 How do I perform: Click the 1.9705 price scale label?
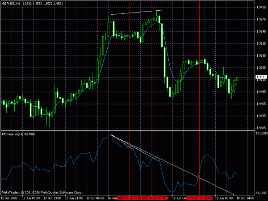coord(261,7)
